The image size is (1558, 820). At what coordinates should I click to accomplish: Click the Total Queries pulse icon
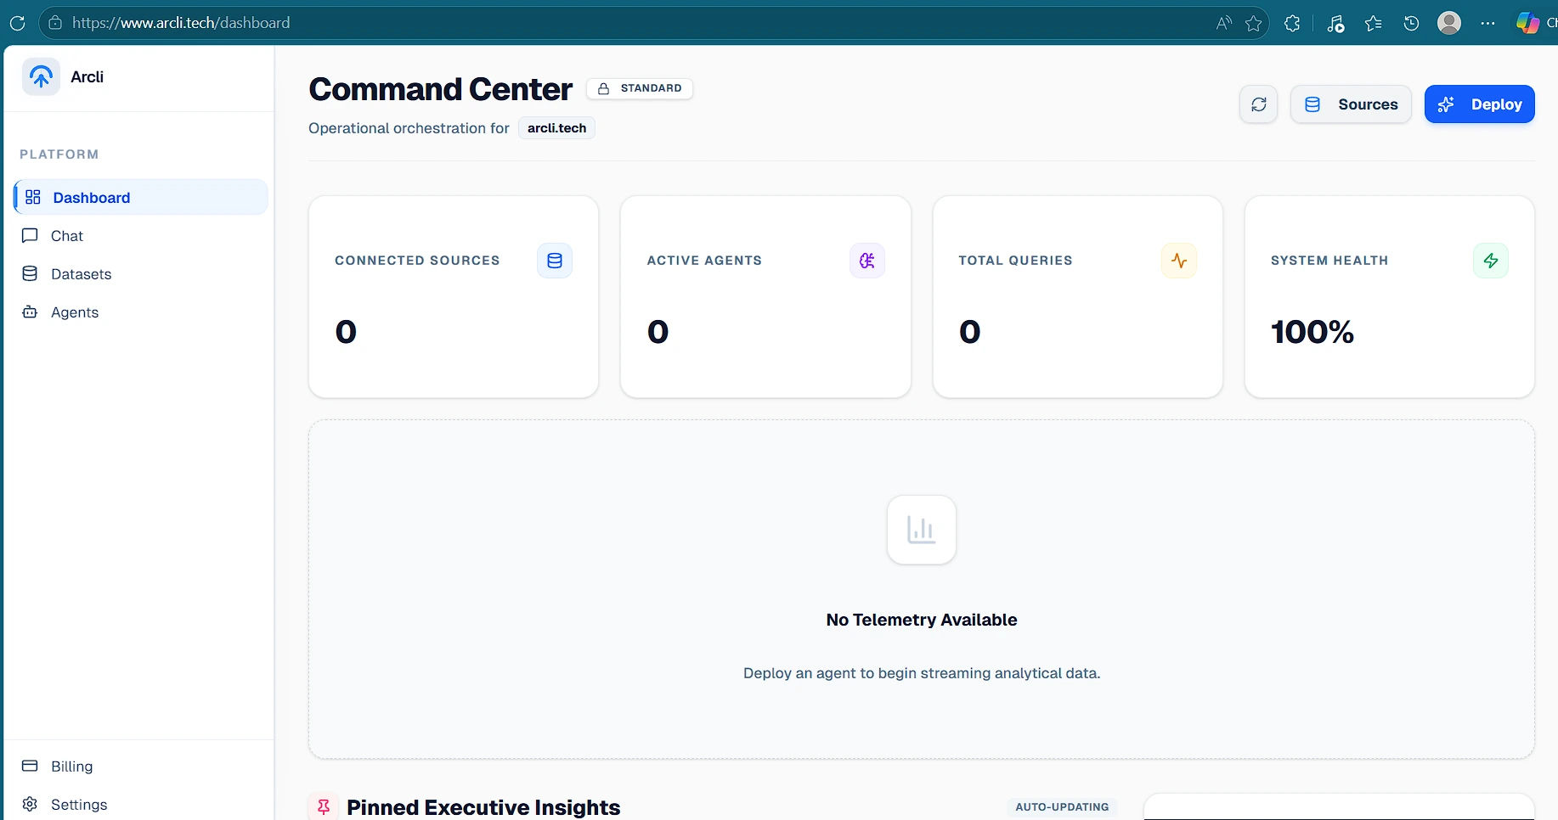[x=1178, y=261]
